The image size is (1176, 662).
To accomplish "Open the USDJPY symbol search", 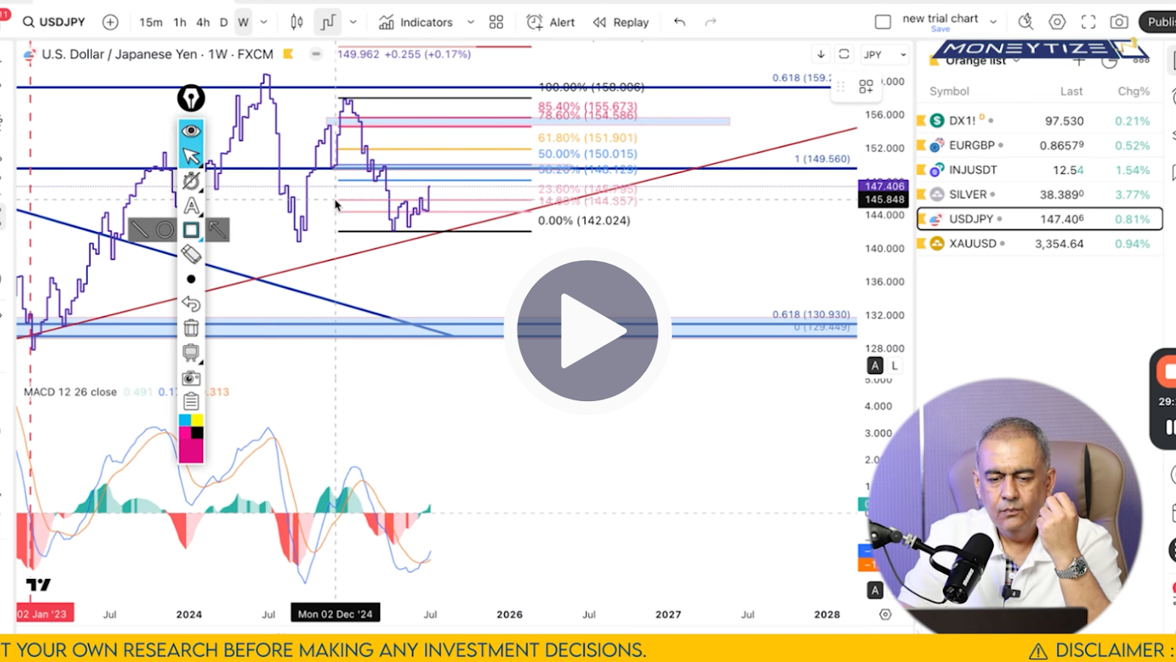I will (54, 22).
